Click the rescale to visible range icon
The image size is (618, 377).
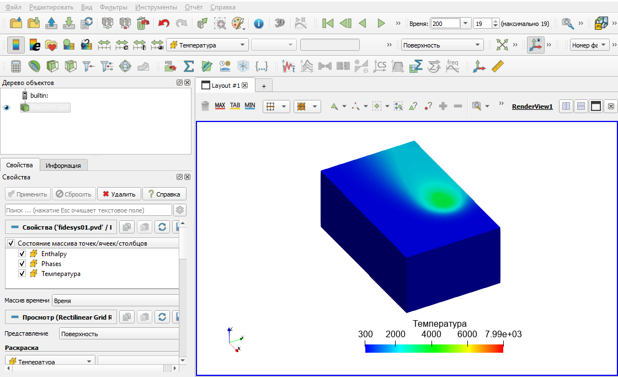[157, 45]
